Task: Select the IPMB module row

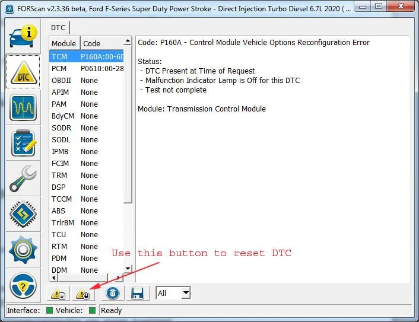Action: (x=86, y=152)
